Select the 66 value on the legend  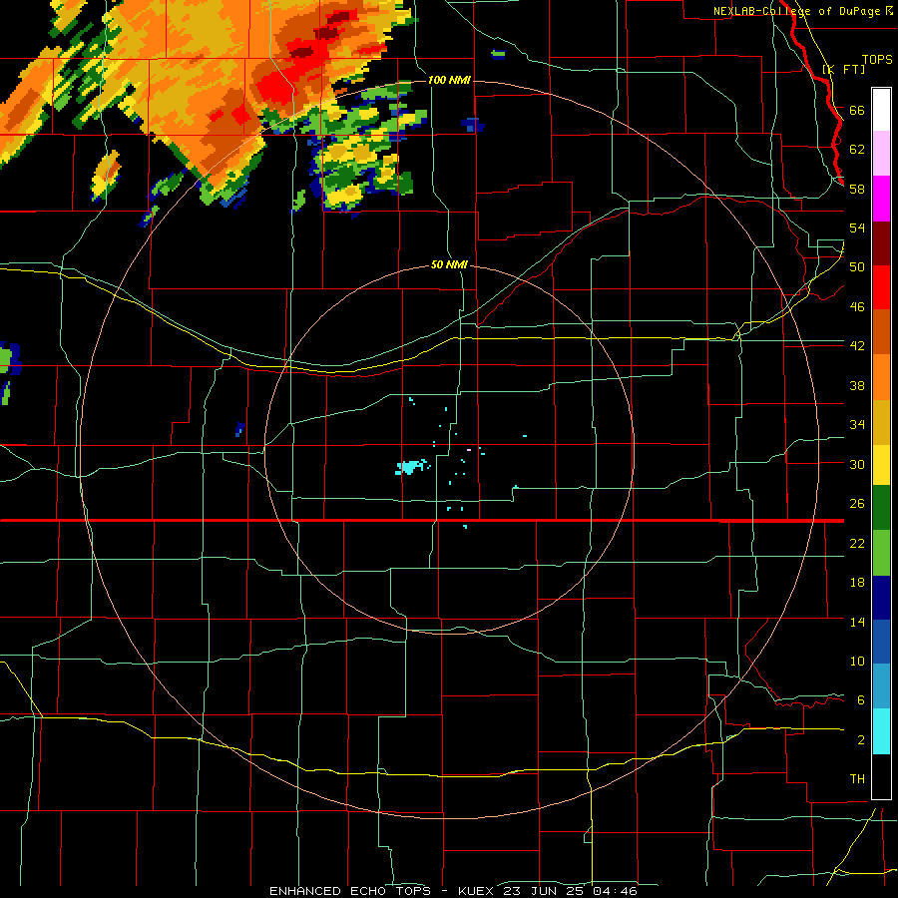pyautogui.click(x=857, y=110)
